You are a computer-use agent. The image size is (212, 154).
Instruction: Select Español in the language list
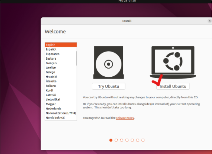tap(60, 49)
